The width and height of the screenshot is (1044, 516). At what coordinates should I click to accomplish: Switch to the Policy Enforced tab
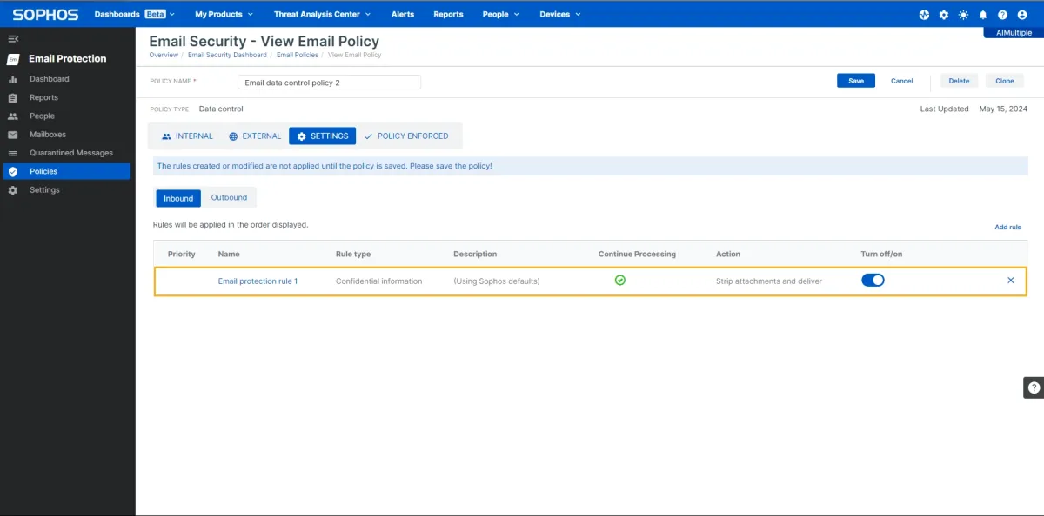[406, 136]
